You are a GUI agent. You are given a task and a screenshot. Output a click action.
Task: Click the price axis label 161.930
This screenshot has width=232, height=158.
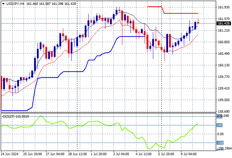pos(224,7)
